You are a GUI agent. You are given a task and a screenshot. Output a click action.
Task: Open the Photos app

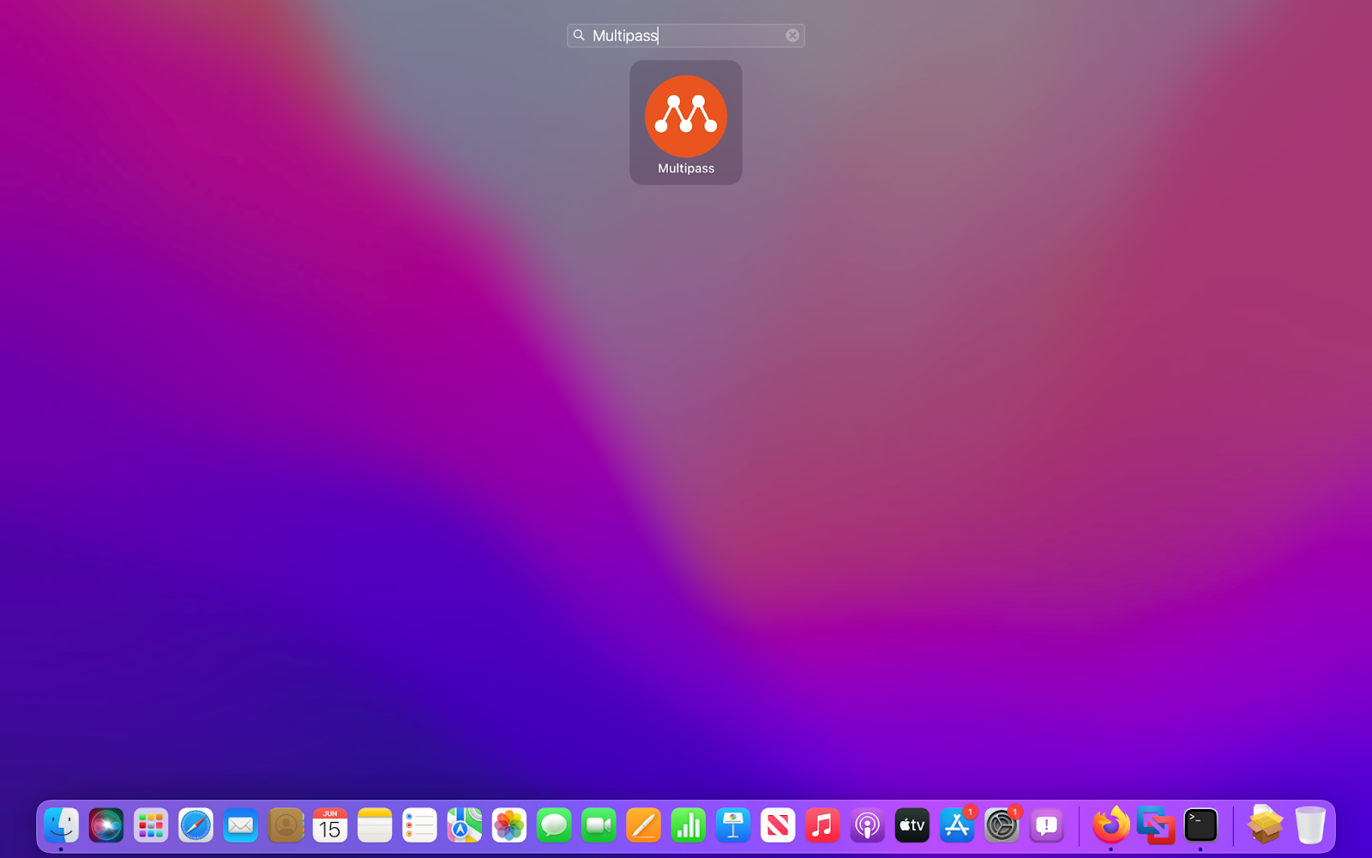[509, 825]
